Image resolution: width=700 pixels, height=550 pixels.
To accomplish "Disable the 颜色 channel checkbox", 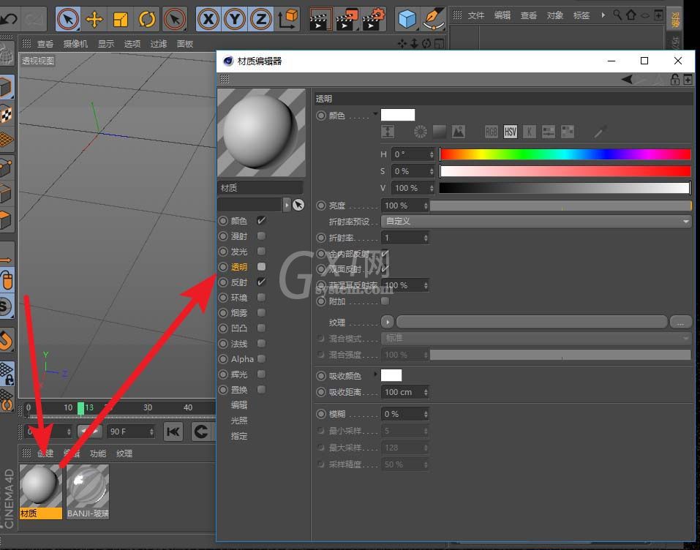I will pos(262,221).
